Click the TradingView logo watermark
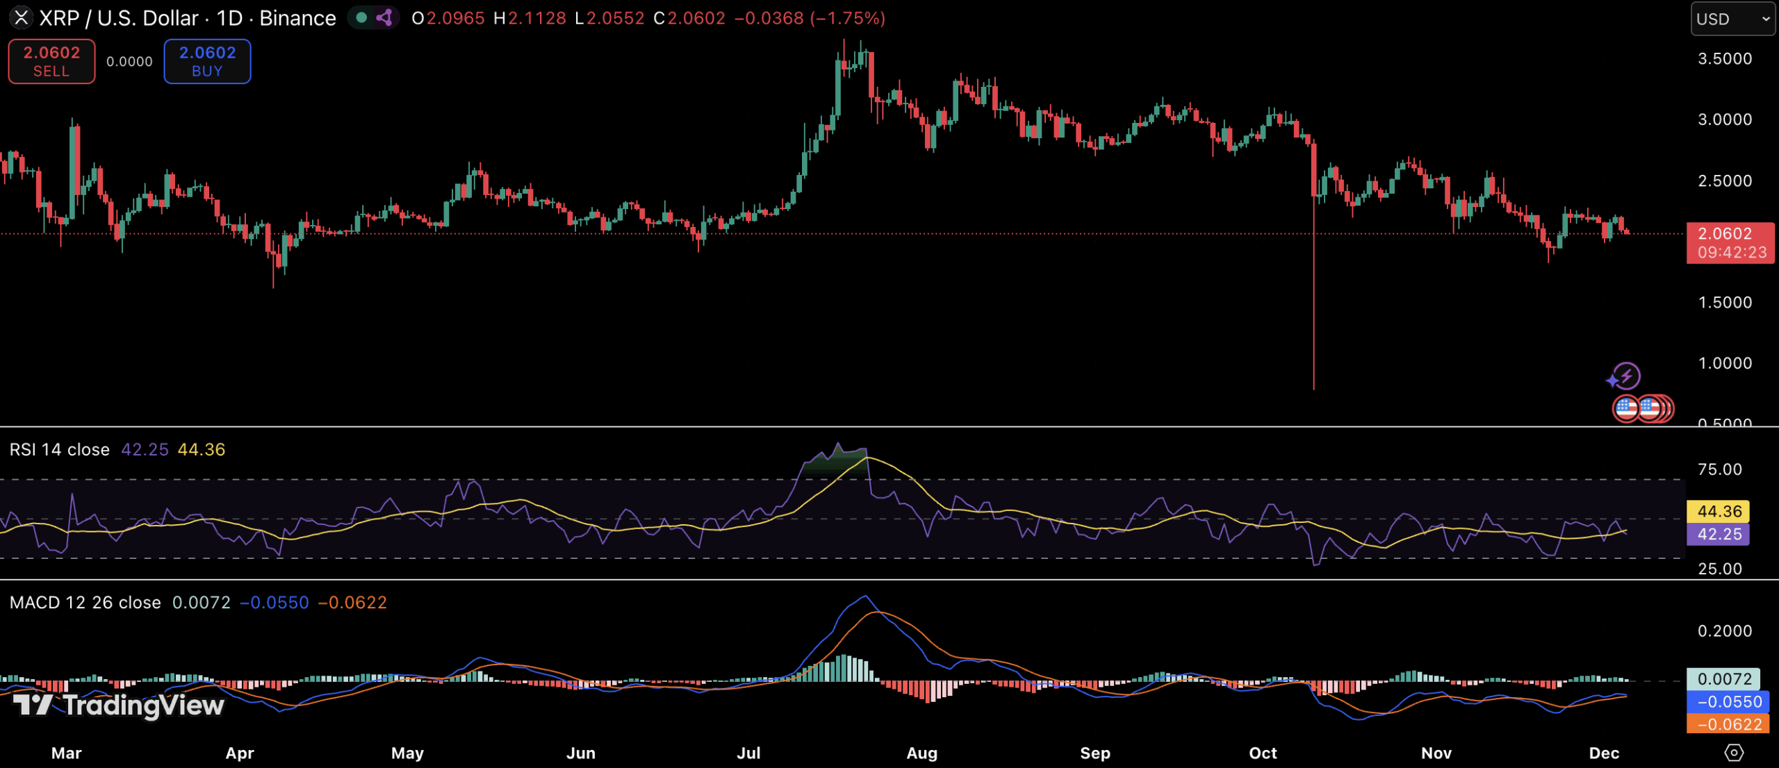The width and height of the screenshot is (1779, 768). 118,706
